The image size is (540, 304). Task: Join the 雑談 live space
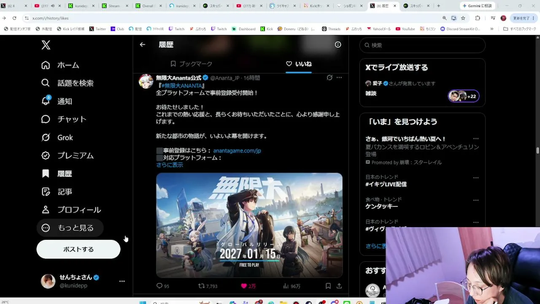(371, 93)
